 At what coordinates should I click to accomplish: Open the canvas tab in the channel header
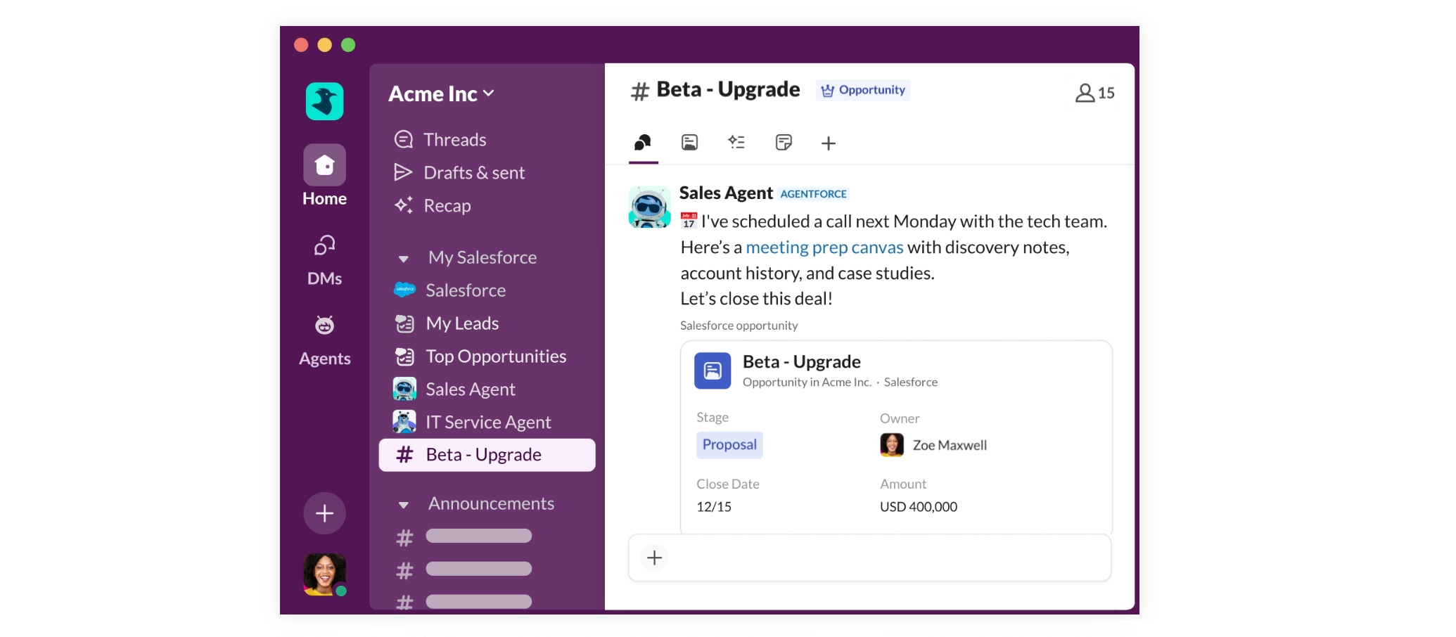pyautogui.click(x=784, y=143)
